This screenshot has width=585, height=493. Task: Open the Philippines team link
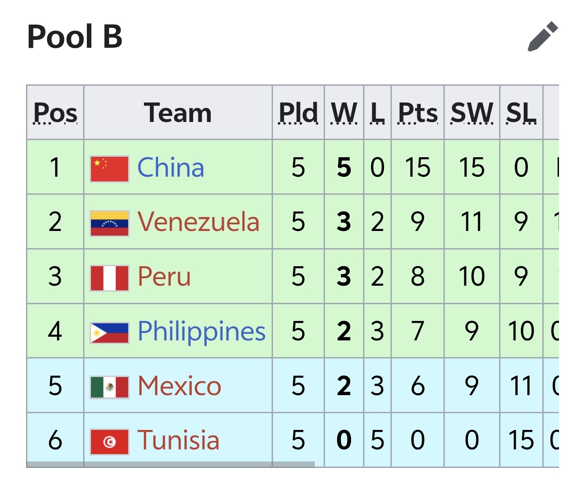[x=201, y=332]
